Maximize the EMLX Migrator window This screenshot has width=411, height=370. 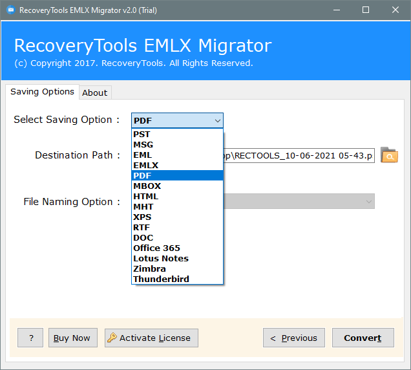pyautogui.click(x=366, y=10)
